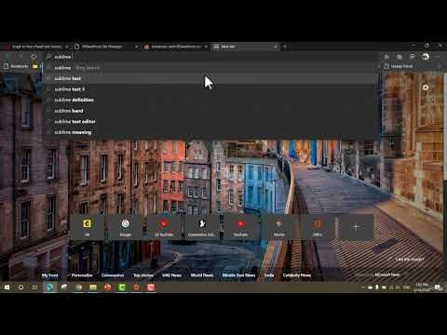Open the Favorites star icon in toolbar

click(386, 57)
